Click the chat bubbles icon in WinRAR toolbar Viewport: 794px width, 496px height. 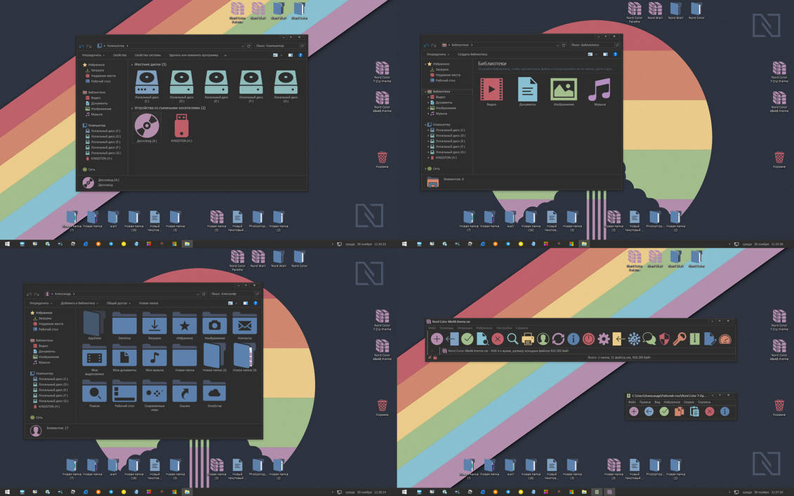click(649, 339)
